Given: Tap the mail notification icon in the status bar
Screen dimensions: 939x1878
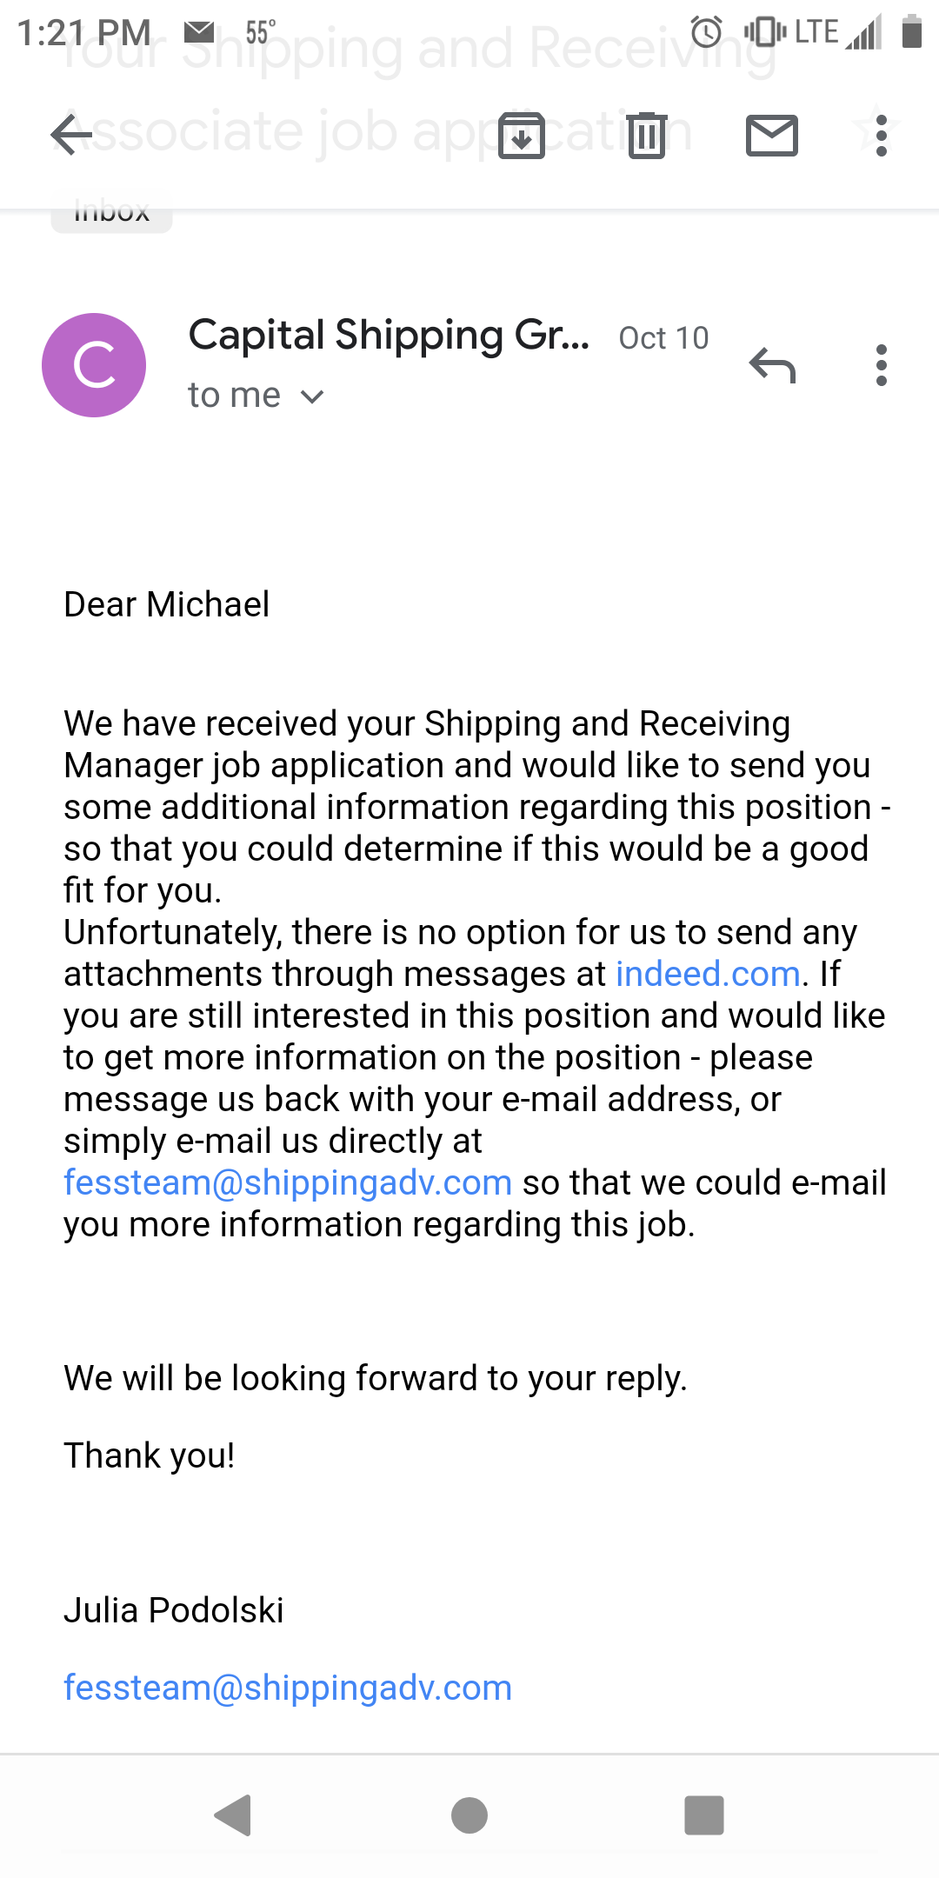Looking at the screenshot, I should [199, 33].
